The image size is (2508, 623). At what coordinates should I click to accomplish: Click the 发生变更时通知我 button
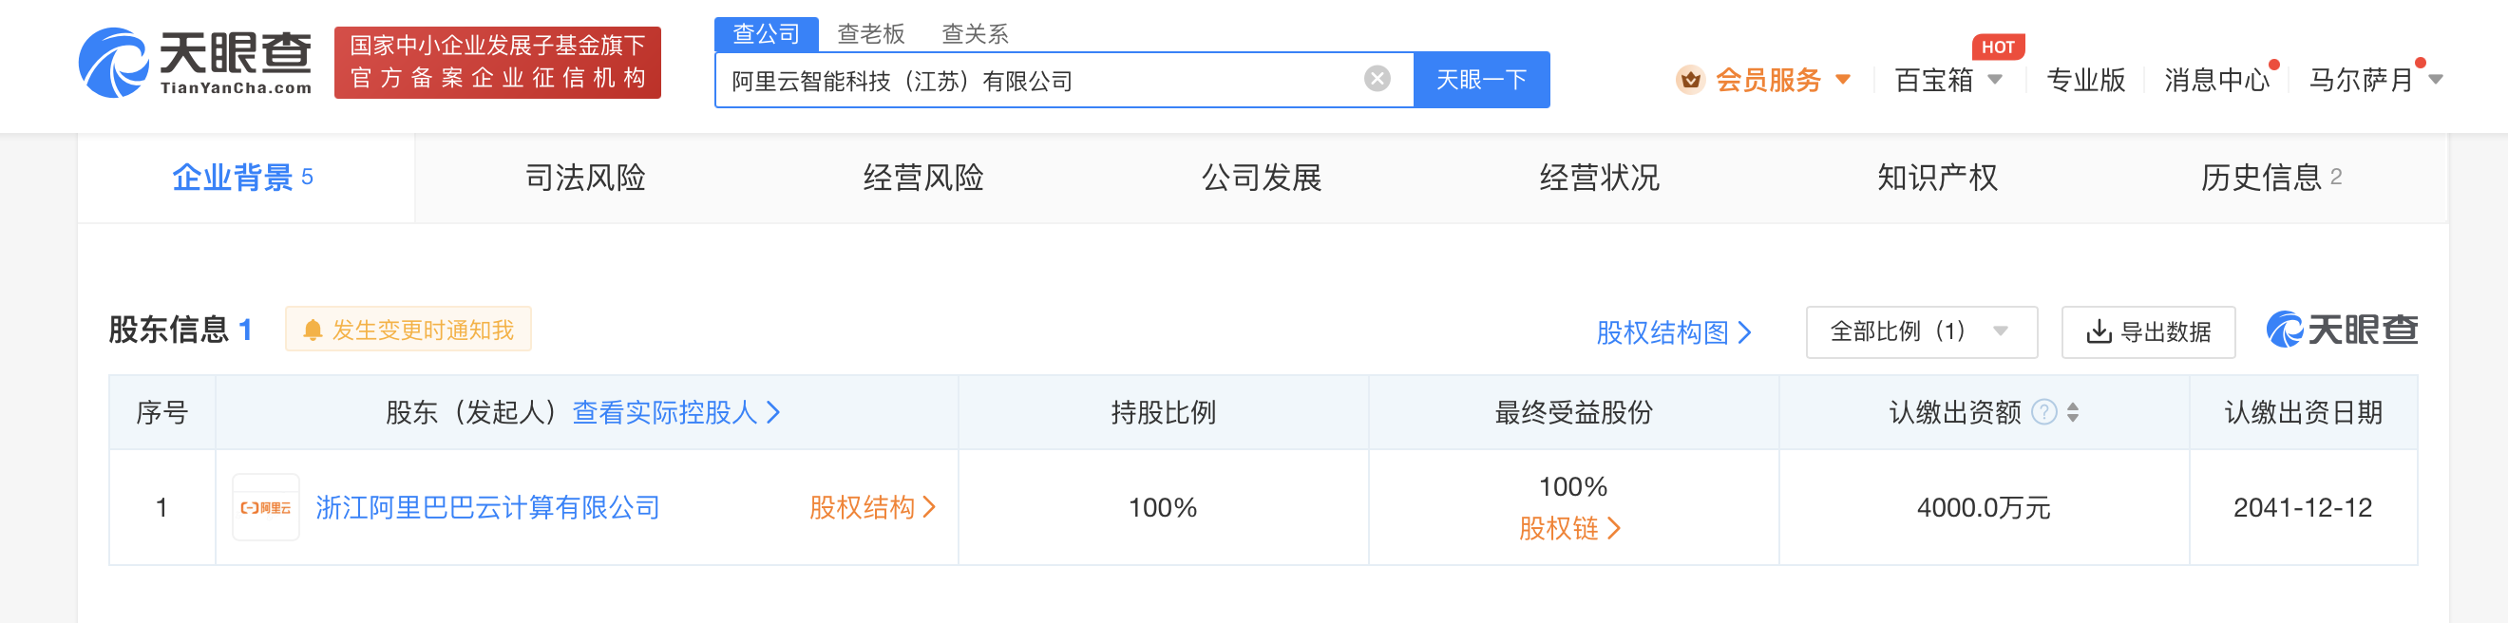(408, 330)
